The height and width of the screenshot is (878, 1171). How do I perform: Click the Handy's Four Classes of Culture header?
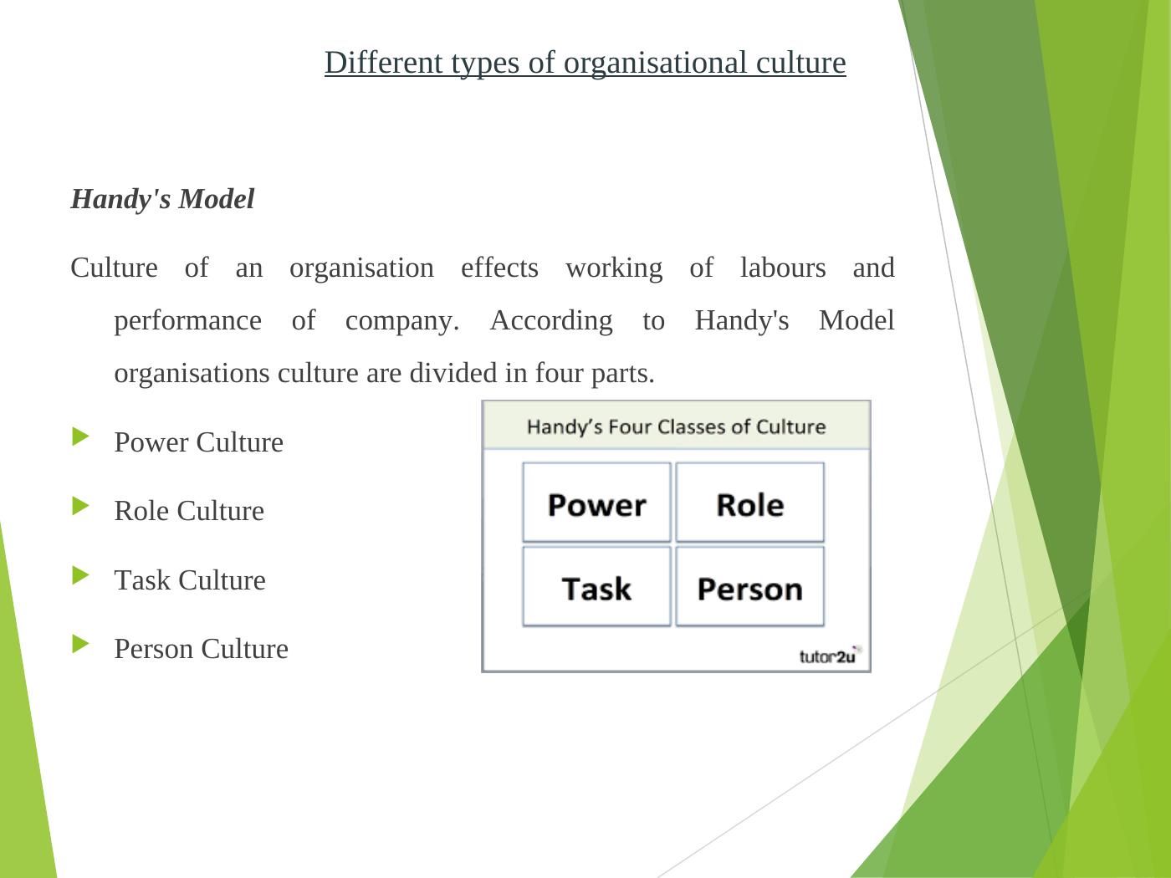tap(676, 426)
